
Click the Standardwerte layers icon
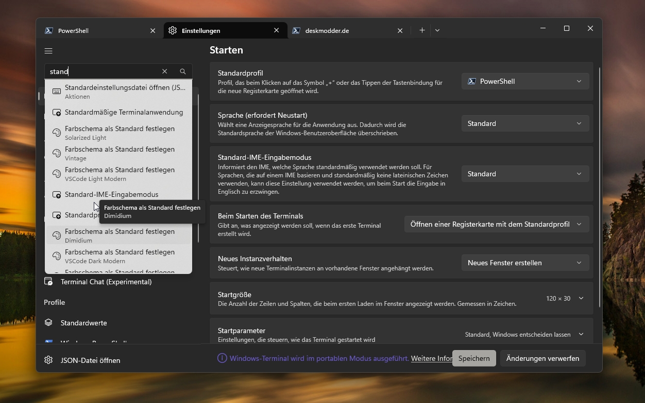48,323
